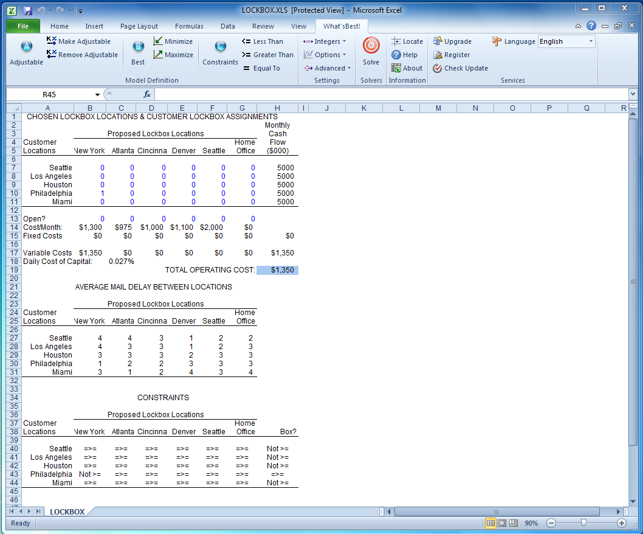The image size is (643, 534).
Task: Switch to Normal view in status bar
Action: coord(490,523)
